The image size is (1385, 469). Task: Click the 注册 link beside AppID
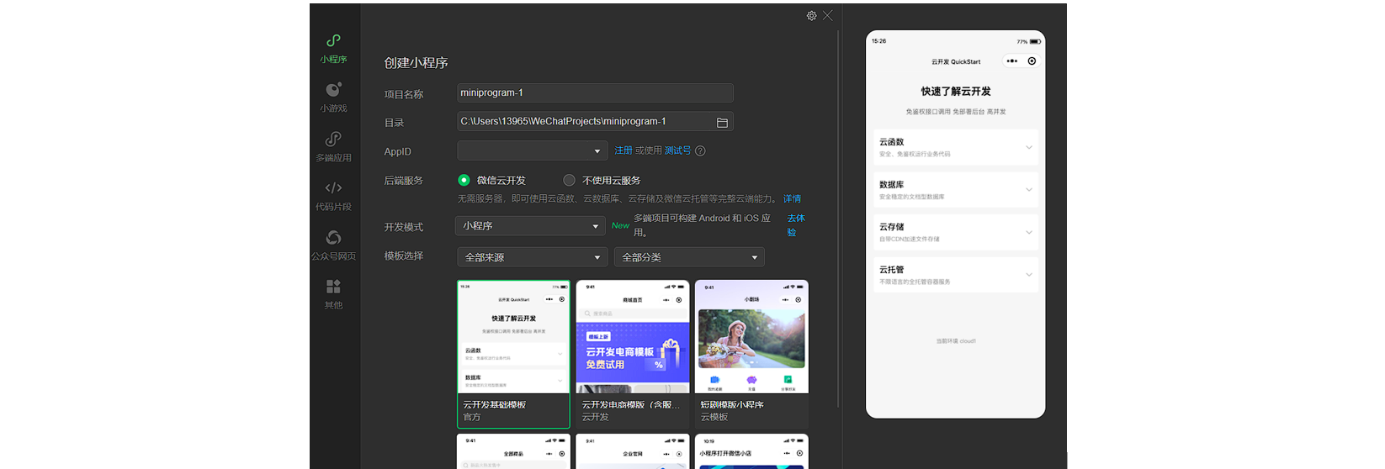pyautogui.click(x=624, y=150)
